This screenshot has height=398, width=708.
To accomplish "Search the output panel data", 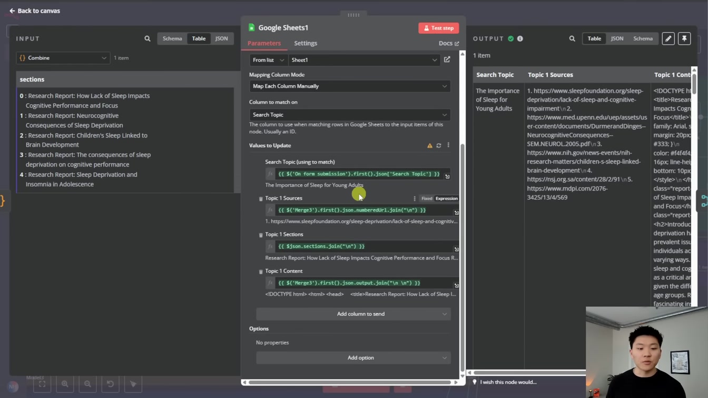I will pyautogui.click(x=572, y=38).
